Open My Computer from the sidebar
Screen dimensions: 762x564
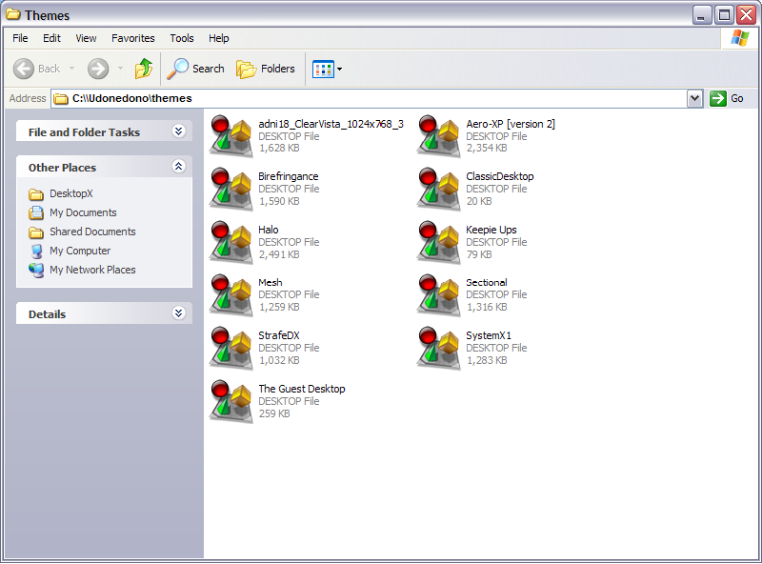[x=78, y=251]
